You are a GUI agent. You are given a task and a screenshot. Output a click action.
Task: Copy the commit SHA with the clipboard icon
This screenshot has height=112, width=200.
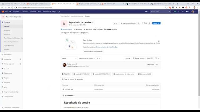pyautogui.click(x=157, y=65)
